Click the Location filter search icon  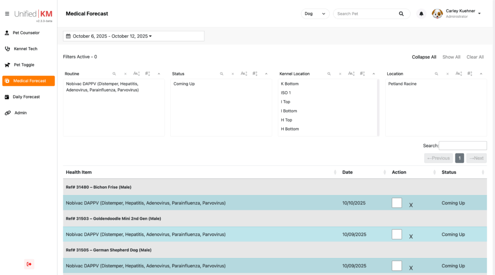437,74
